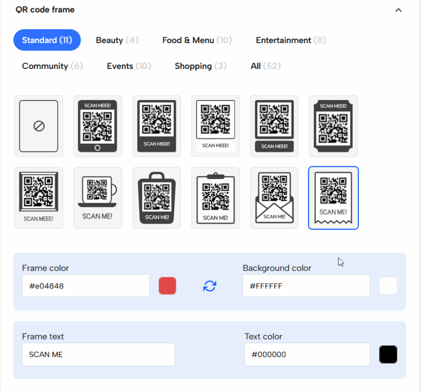
Task: Select the shopping bag QR frame
Action: click(x=156, y=198)
